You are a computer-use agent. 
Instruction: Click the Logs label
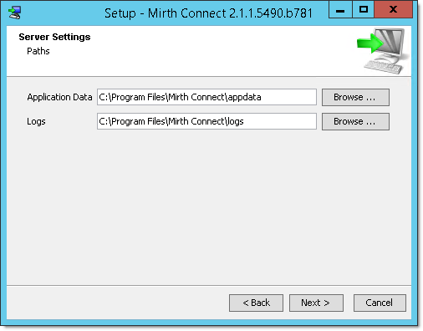click(x=36, y=122)
